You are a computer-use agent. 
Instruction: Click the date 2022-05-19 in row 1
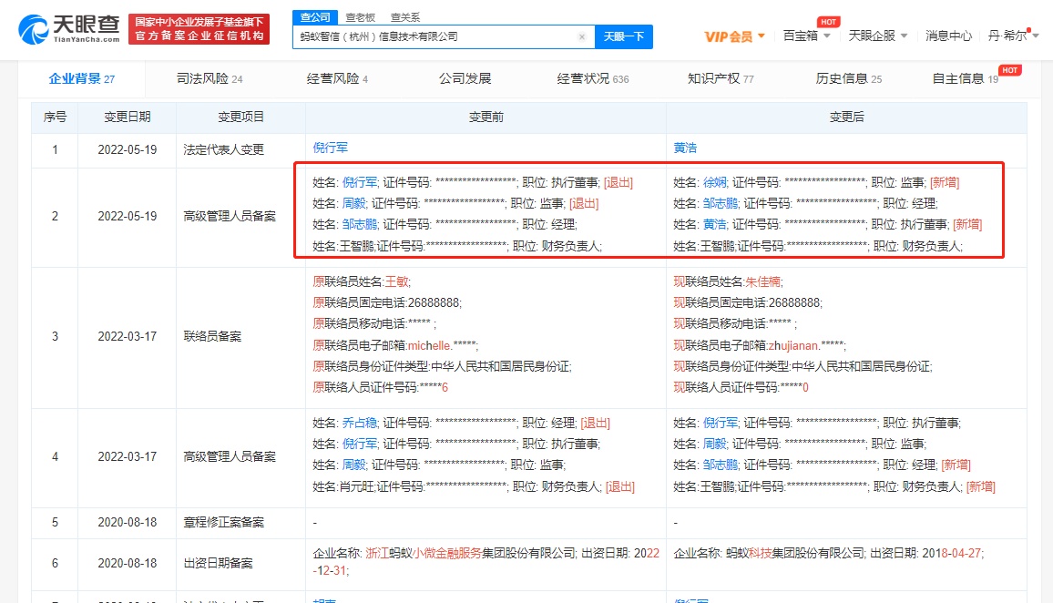coord(127,149)
